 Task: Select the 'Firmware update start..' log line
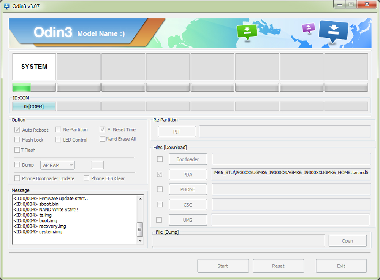click(x=51, y=199)
